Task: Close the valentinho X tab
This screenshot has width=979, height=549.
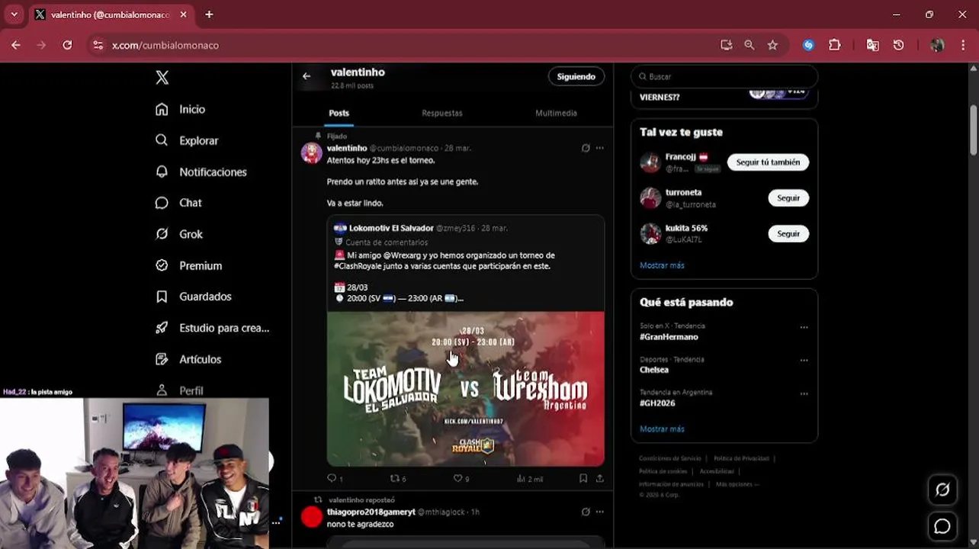Action: point(183,14)
